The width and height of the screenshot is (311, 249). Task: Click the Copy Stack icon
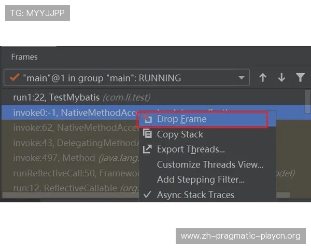[x=147, y=134]
